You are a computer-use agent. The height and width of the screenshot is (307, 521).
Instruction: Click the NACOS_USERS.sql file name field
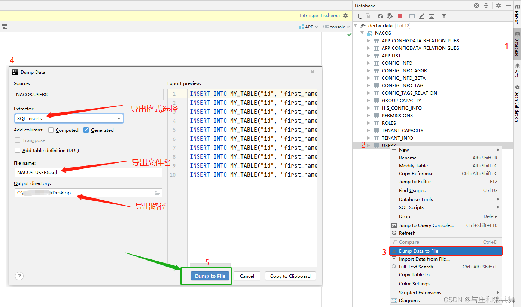click(89, 173)
